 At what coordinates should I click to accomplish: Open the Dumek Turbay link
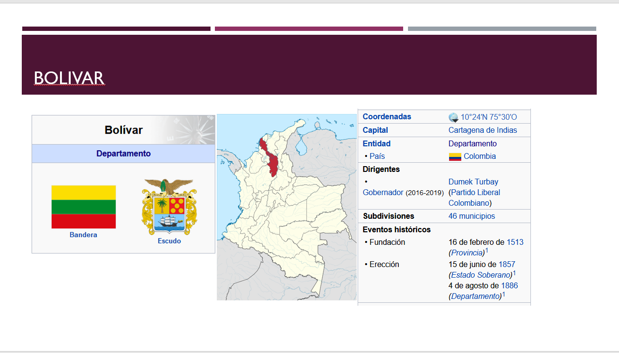coord(473,182)
